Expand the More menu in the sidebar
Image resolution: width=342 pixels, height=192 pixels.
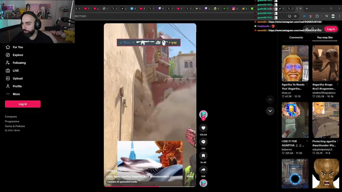click(x=16, y=94)
